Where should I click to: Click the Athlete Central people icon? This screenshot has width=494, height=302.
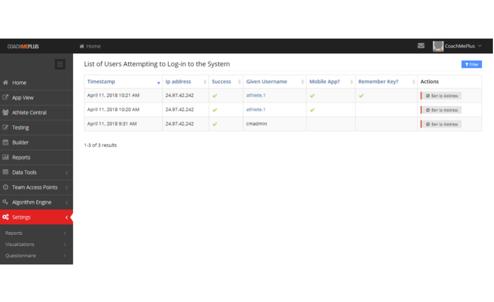click(x=5, y=112)
